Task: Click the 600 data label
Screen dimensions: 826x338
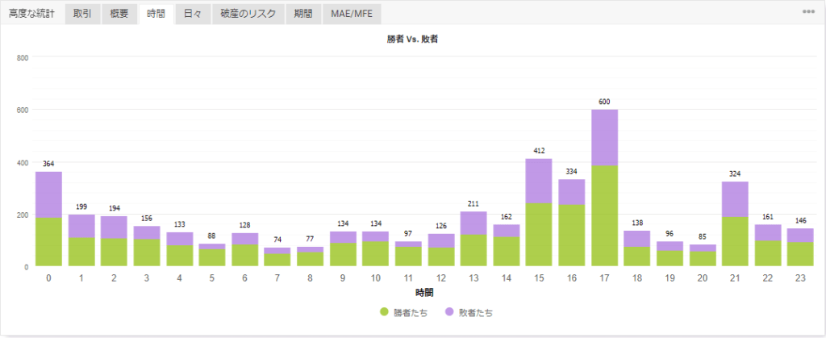Action: pyautogui.click(x=604, y=102)
